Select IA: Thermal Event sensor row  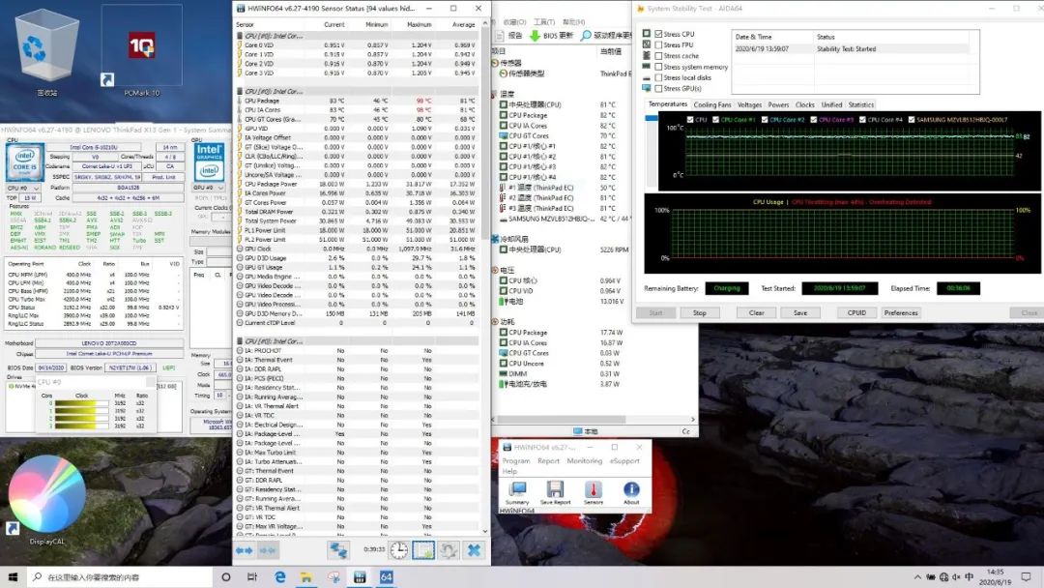(x=359, y=360)
